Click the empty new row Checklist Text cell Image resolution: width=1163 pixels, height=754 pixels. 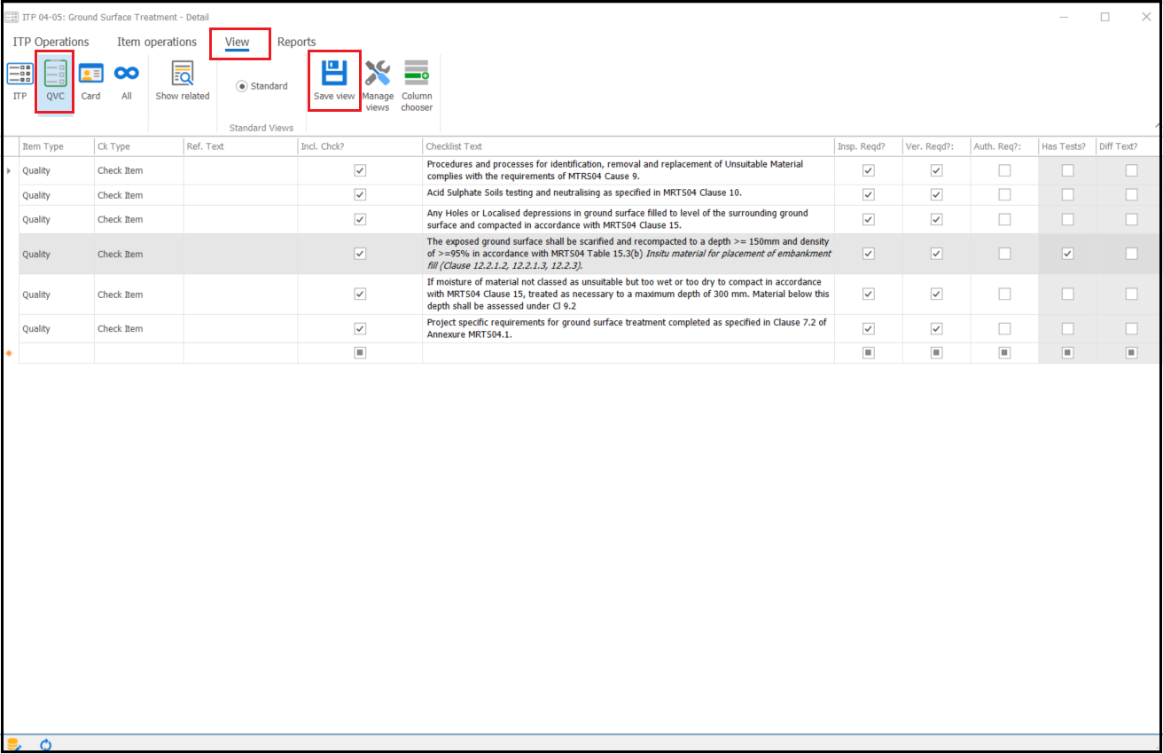coord(628,353)
